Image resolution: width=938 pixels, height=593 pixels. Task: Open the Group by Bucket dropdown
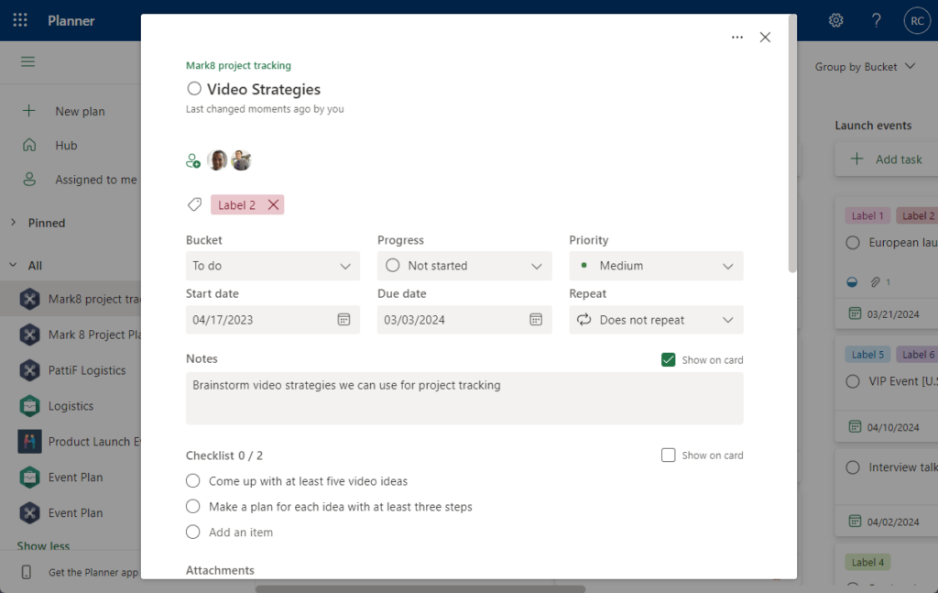coord(865,66)
